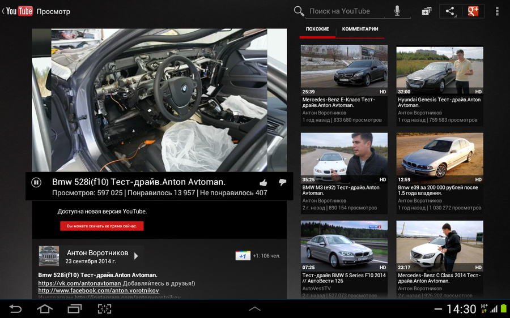This screenshot has width=510, height=318.
Task: Tap the YouTube logo back button
Action: pos(17,11)
